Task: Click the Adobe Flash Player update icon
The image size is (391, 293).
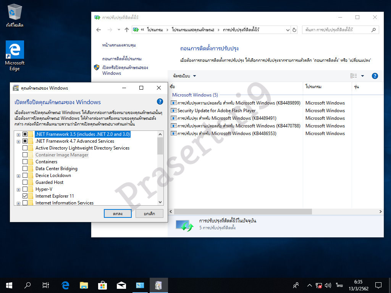Action: [174, 110]
